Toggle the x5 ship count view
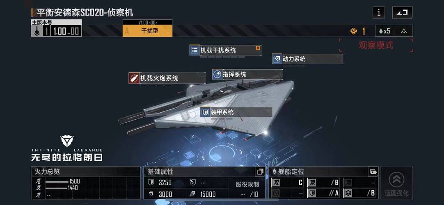Image resolution: width=444 pixels, height=205 pixels. [384, 31]
